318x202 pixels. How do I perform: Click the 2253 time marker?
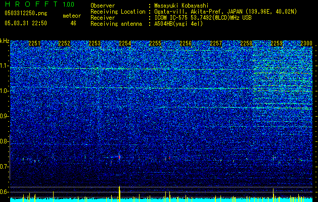coord(95,43)
